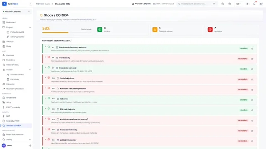The image size is (266, 149).
Task: Collapse the sidebar with the arrow button
Action: point(30,4)
